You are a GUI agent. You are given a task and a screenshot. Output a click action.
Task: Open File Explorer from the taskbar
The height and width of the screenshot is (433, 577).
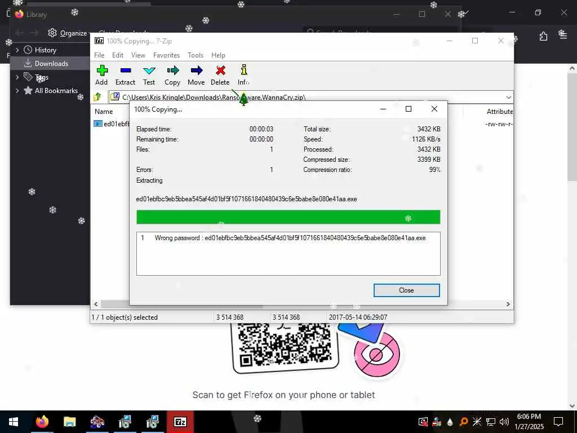tap(69, 422)
